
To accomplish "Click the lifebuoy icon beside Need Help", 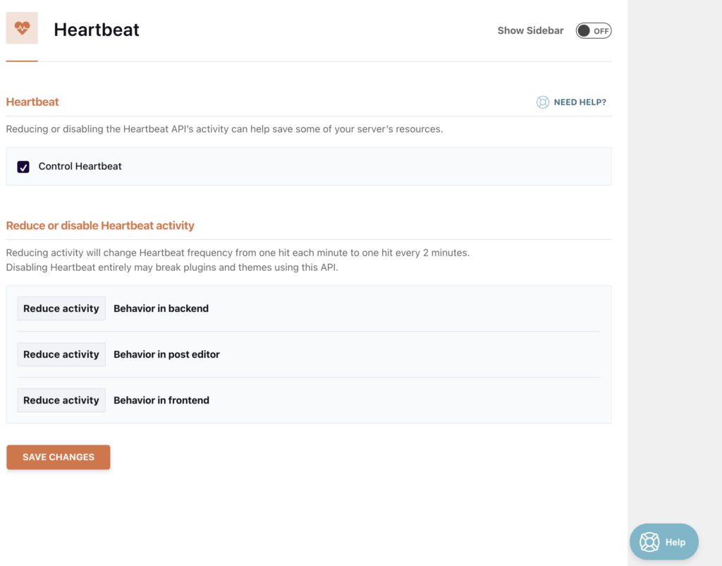I will click(x=543, y=102).
